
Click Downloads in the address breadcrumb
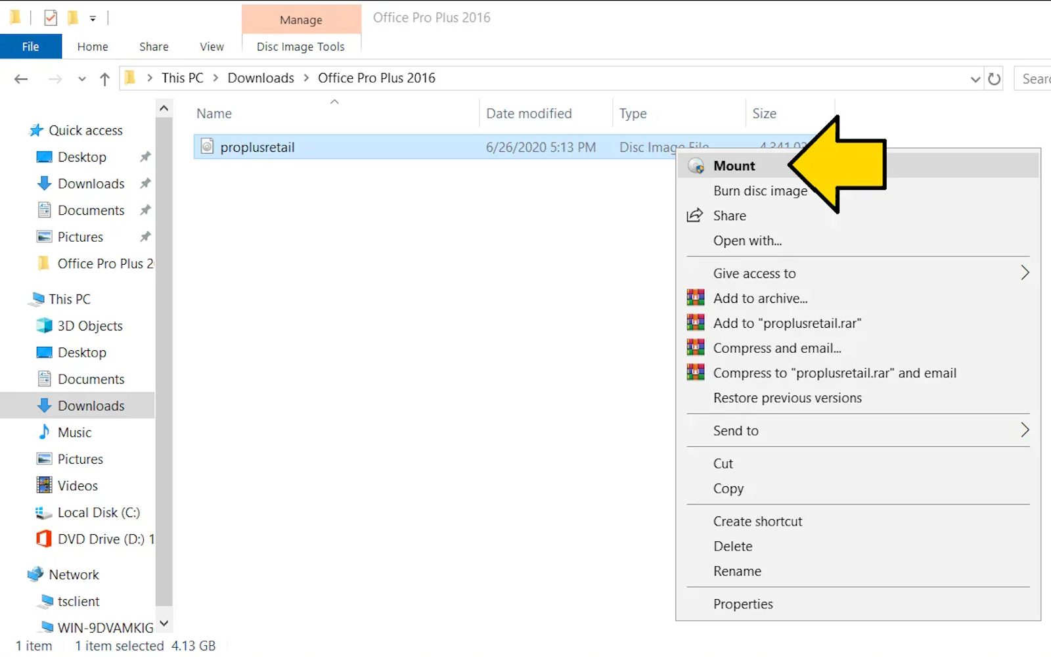tap(261, 78)
